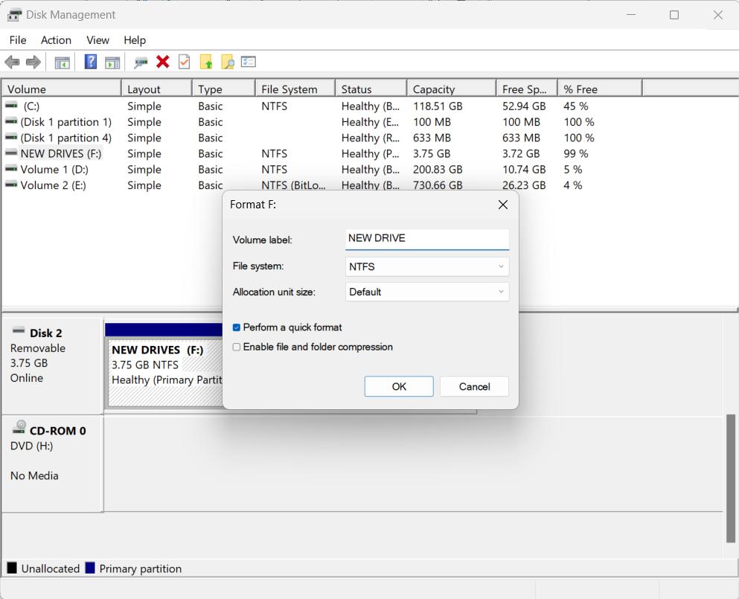The width and height of the screenshot is (739, 599).
Task: Open the Allocation unit size dropdown
Action: 427,292
